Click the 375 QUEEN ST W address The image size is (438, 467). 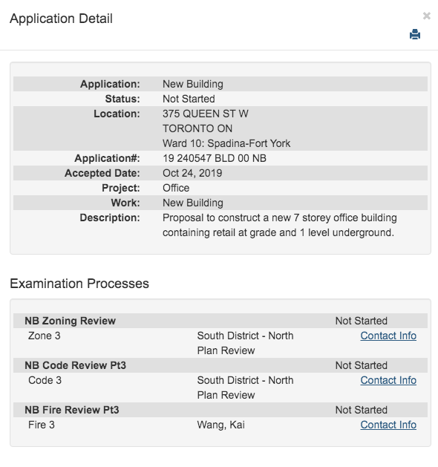tap(206, 114)
